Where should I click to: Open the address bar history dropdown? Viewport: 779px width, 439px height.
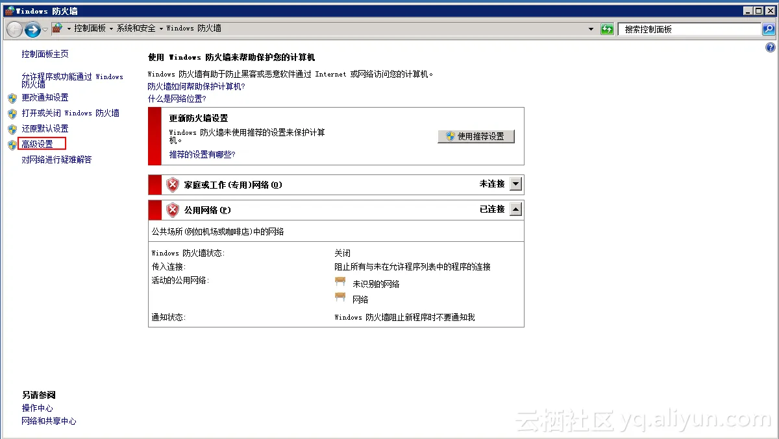click(x=591, y=29)
